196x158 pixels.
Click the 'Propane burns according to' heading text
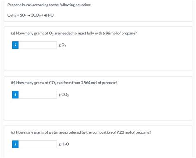tap(49, 5)
